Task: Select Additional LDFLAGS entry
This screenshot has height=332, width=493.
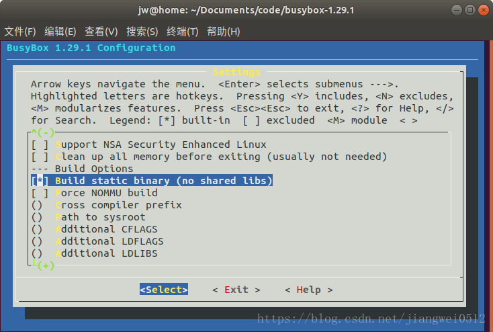Action: pos(97,241)
